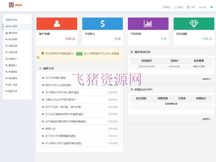Click the home icon beside 账户首页
The image size is (216, 162).
click(x=6, y=26)
